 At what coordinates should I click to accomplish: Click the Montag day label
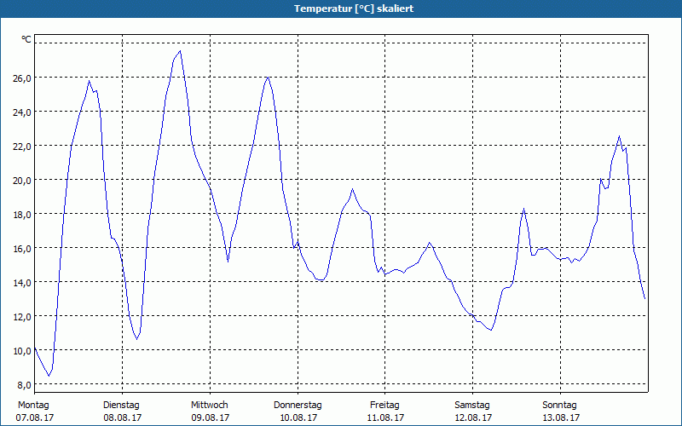pyautogui.click(x=33, y=406)
